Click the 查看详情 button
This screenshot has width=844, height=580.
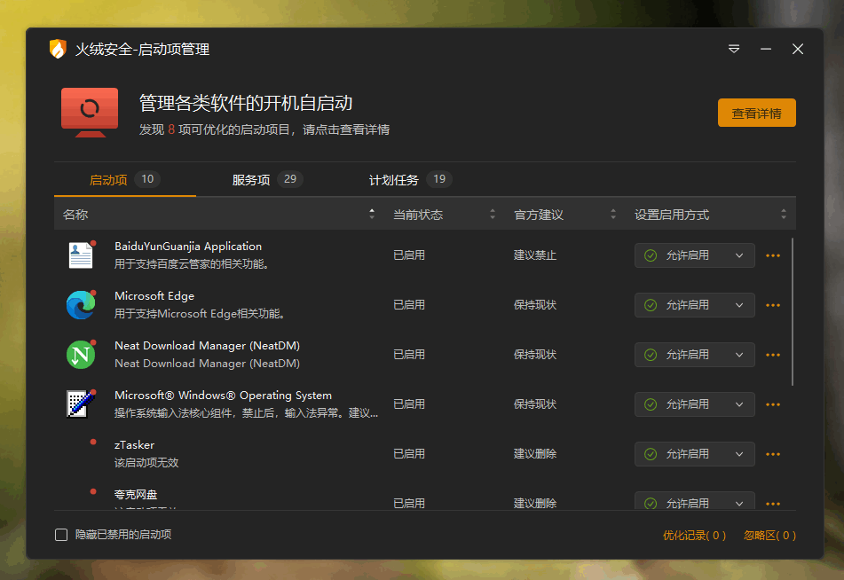click(x=756, y=114)
